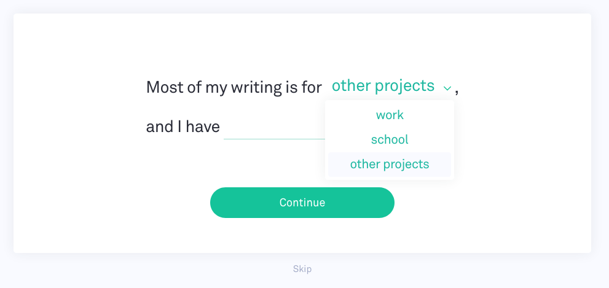
Task: Click the Most of my writing sentence text
Action: [x=234, y=88]
